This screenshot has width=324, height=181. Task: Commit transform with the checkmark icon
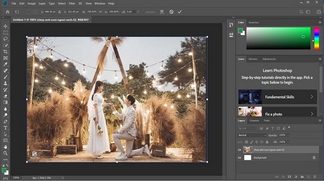pos(180,12)
